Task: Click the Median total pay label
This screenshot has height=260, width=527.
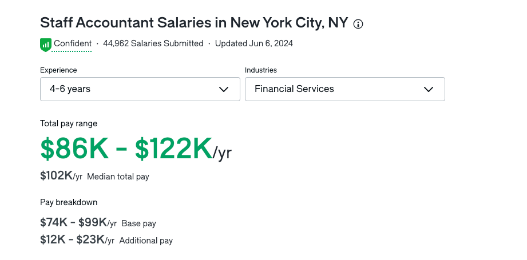Action: [118, 177]
